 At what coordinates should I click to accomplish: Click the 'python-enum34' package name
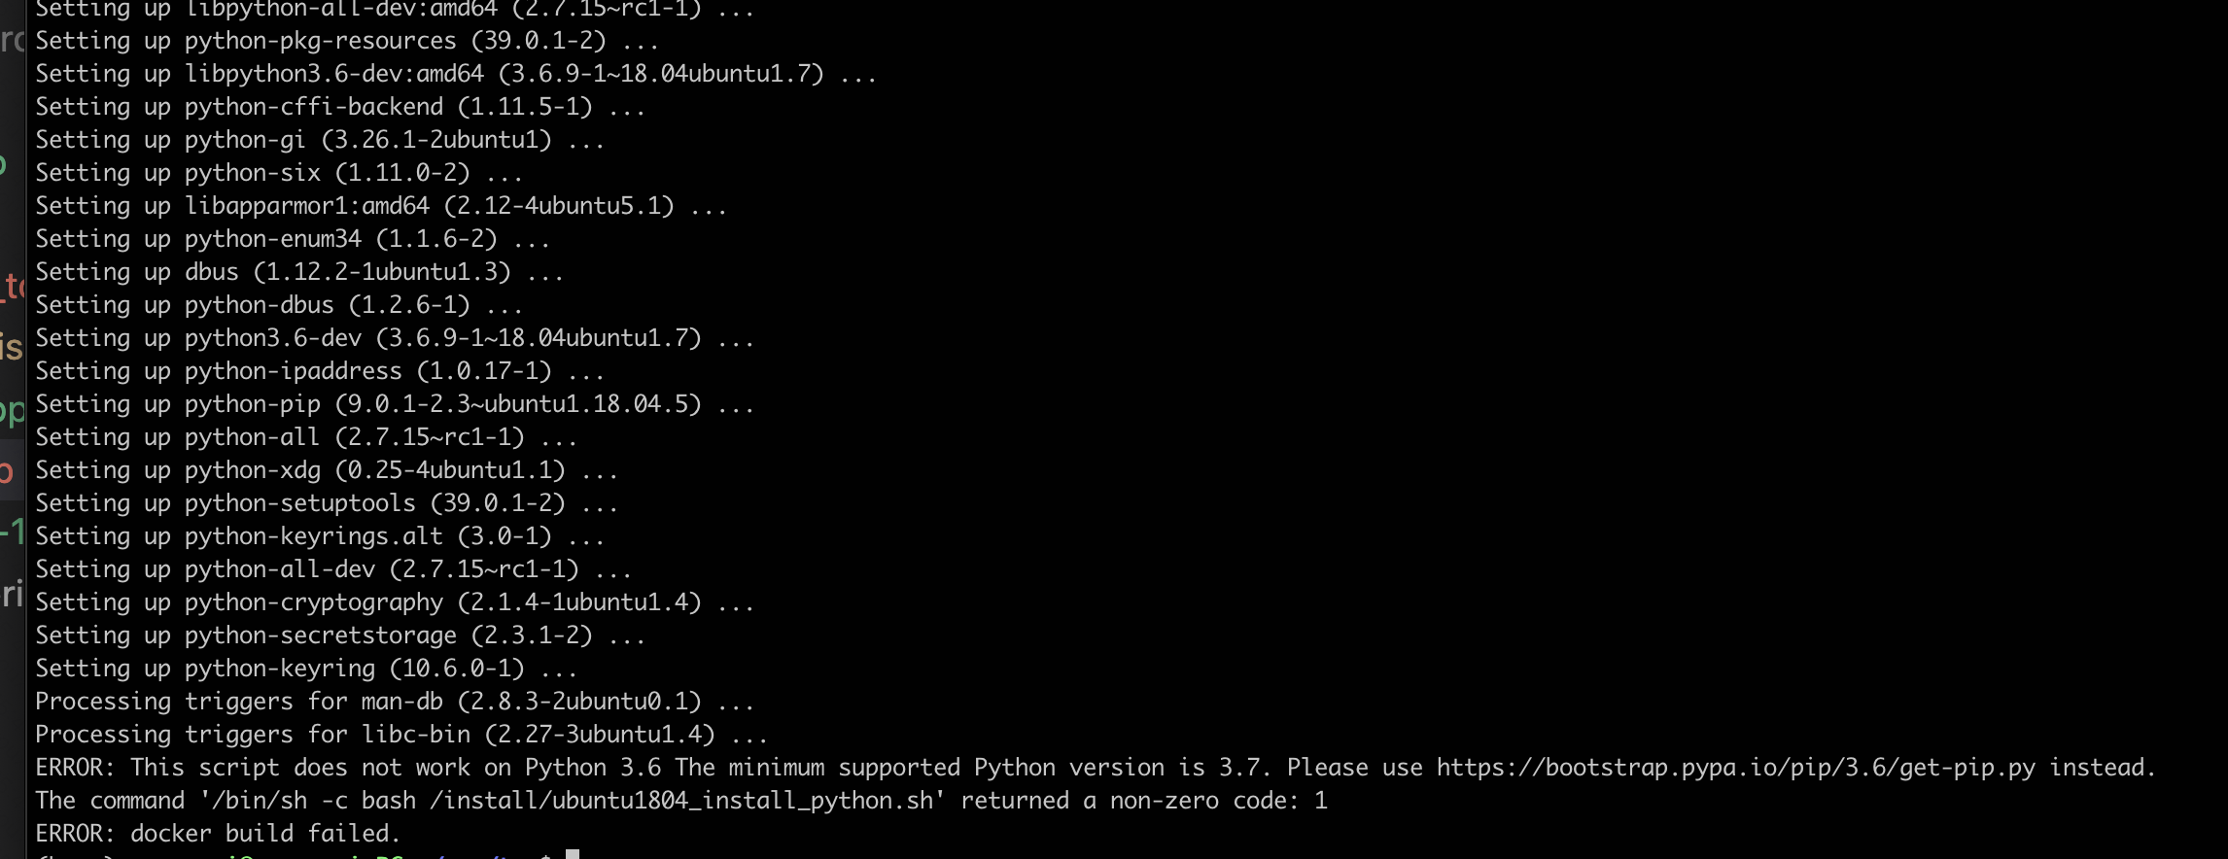point(272,239)
